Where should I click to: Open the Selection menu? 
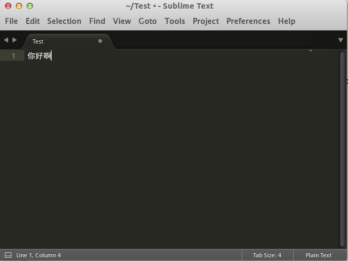pyautogui.click(x=64, y=21)
